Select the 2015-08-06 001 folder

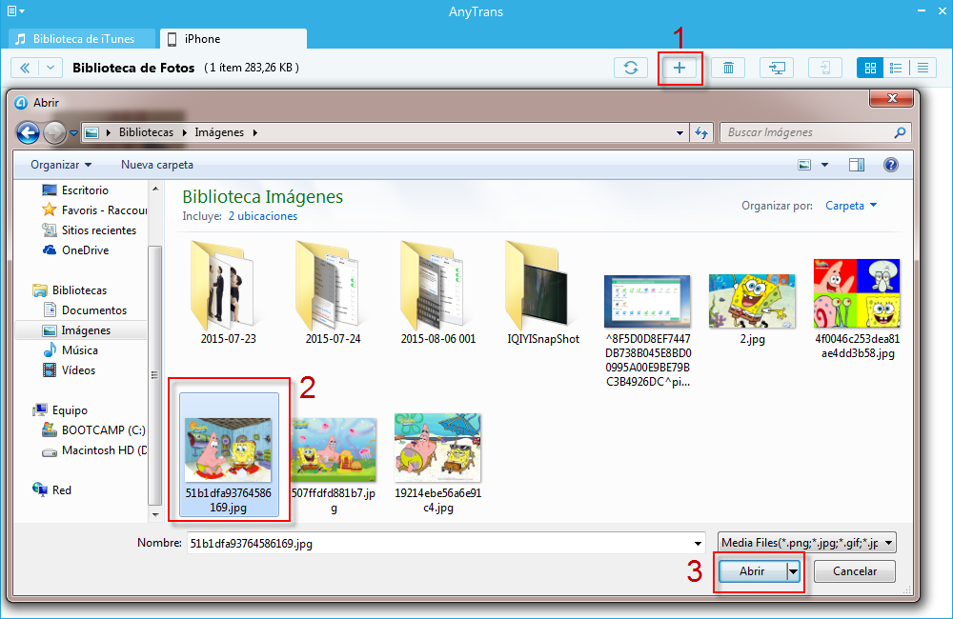(x=437, y=292)
